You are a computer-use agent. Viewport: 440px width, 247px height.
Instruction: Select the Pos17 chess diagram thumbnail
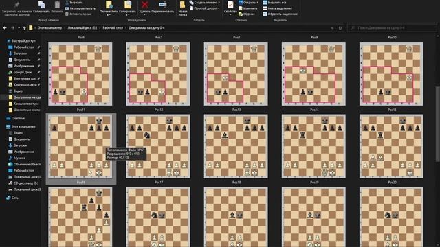158,217
